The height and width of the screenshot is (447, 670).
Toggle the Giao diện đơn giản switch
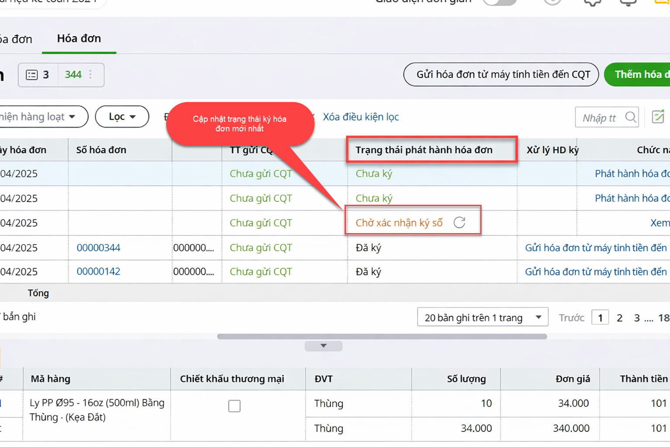point(500,2)
